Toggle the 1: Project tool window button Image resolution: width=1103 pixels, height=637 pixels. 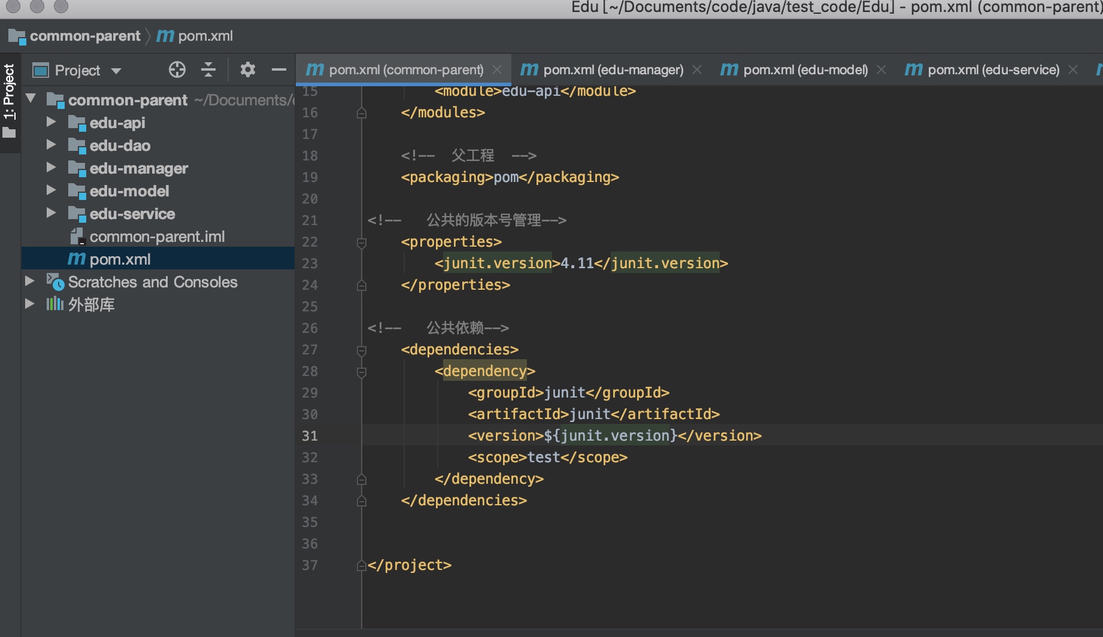(9, 101)
